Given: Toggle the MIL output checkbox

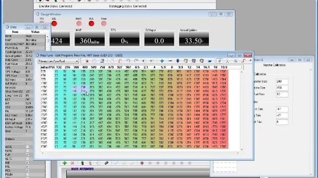Looking at the screenshot, I should tap(27, 167).
